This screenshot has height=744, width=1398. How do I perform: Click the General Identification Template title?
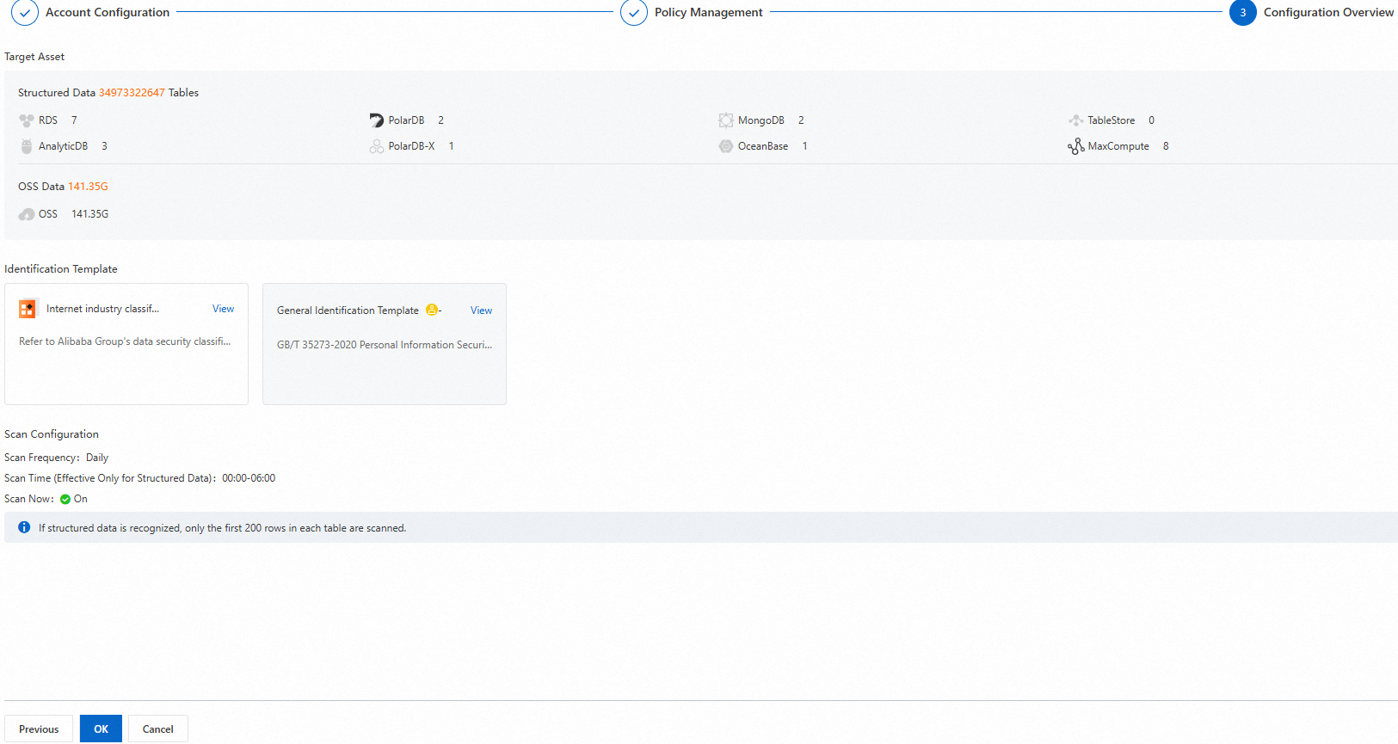point(348,311)
